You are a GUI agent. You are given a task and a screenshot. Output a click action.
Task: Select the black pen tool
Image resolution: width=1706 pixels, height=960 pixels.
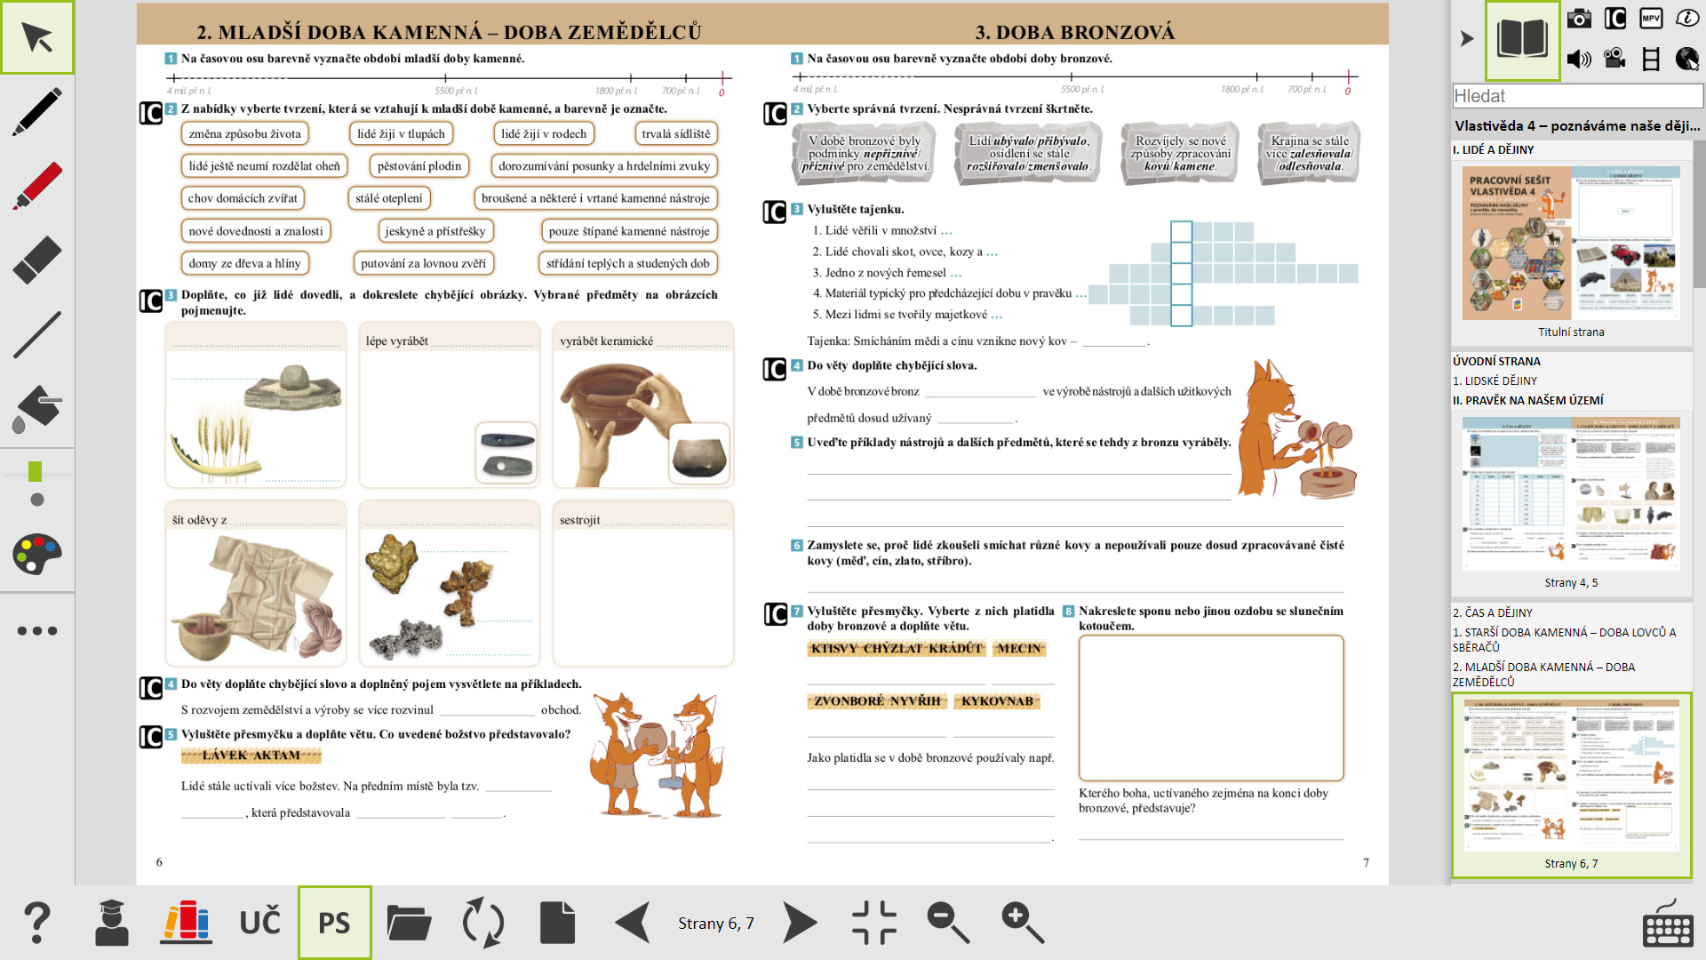pyautogui.click(x=37, y=111)
